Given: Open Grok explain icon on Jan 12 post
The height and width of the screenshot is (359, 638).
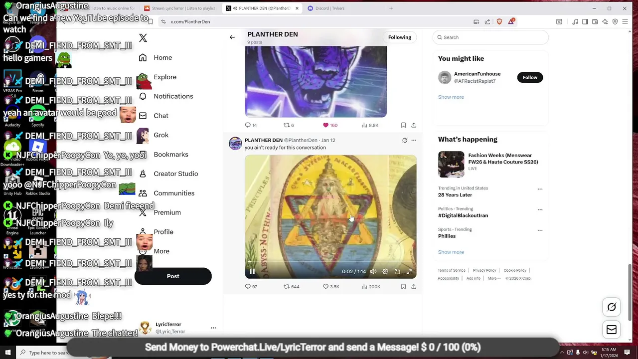Looking at the screenshot, I should click(405, 141).
